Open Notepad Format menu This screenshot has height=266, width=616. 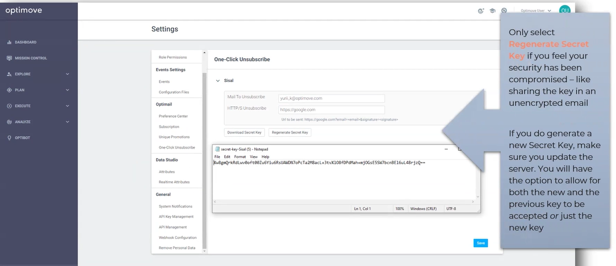click(x=240, y=157)
